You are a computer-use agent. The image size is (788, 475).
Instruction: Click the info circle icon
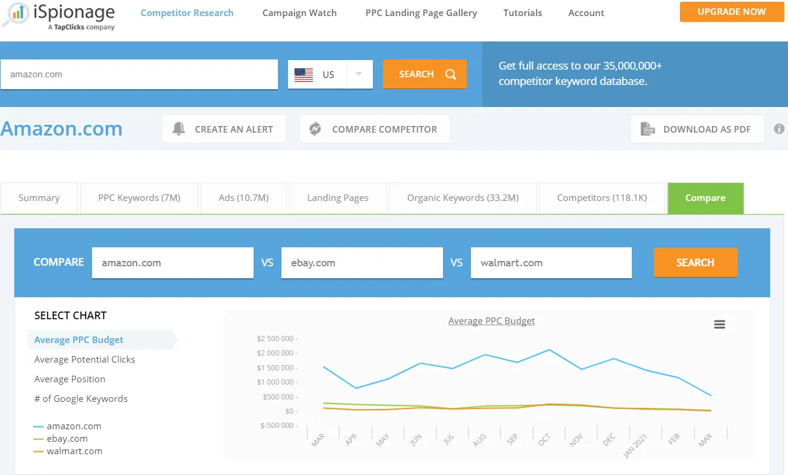coord(779,129)
